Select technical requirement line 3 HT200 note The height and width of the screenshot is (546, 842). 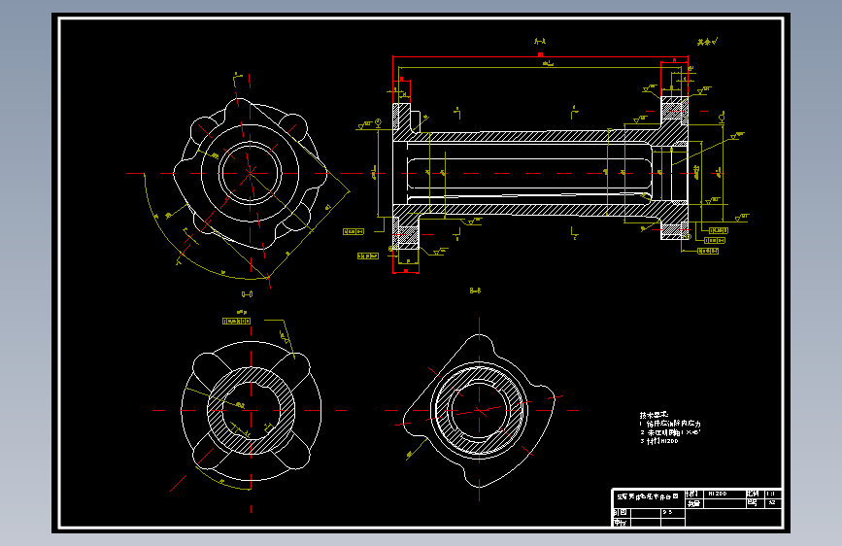point(659,441)
